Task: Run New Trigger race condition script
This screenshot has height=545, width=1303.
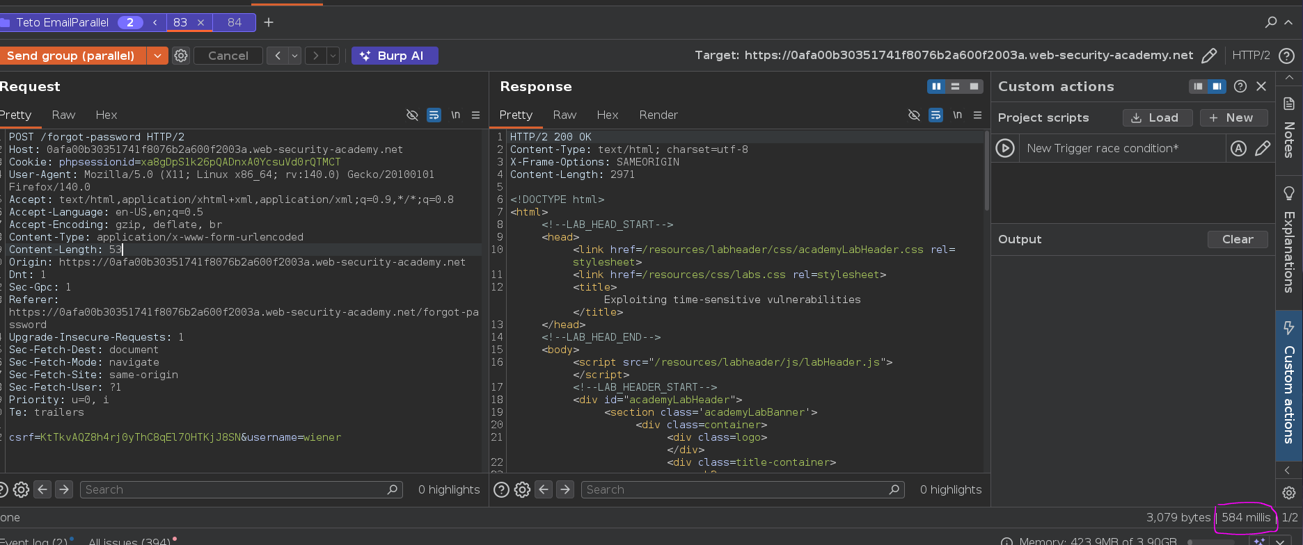Action: tap(1005, 148)
